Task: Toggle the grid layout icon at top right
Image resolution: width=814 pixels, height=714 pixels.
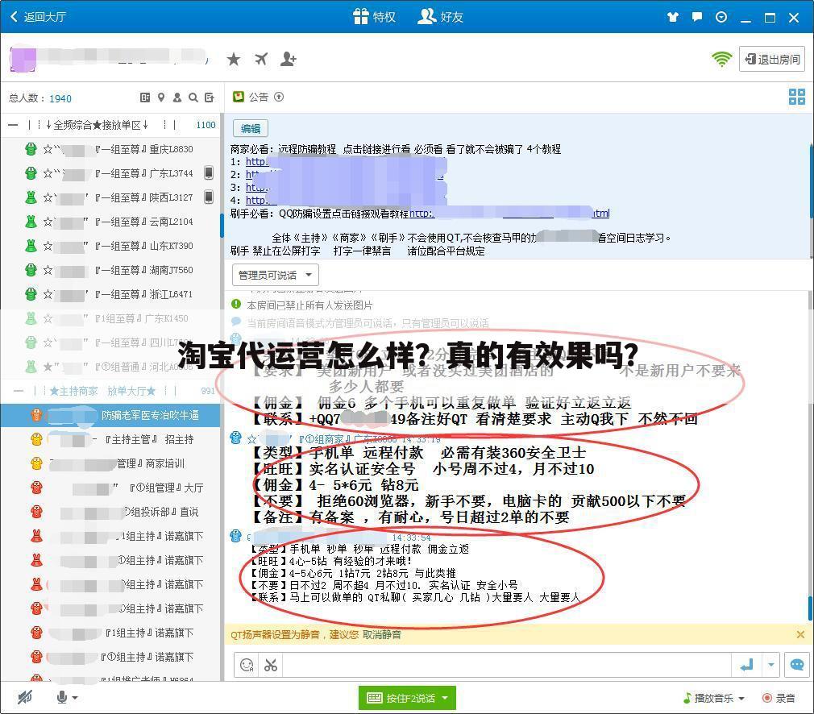Action: pos(797,97)
